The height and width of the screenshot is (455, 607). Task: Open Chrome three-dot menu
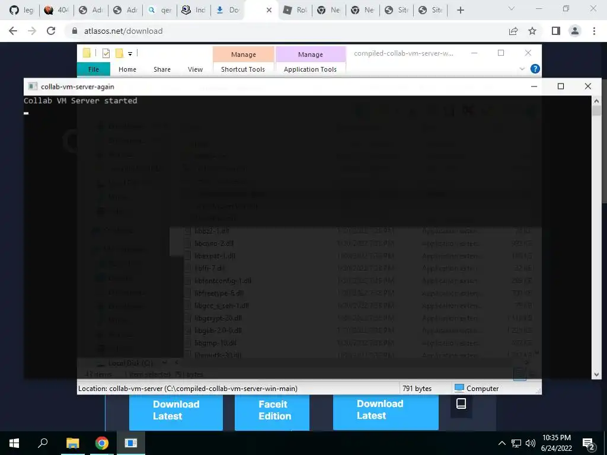(x=594, y=31)
